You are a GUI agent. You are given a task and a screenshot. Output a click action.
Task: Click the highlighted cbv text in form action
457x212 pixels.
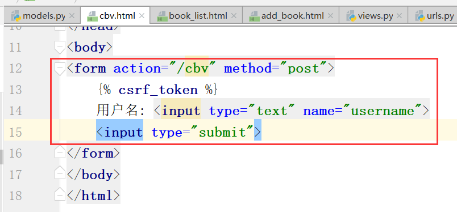197,69
